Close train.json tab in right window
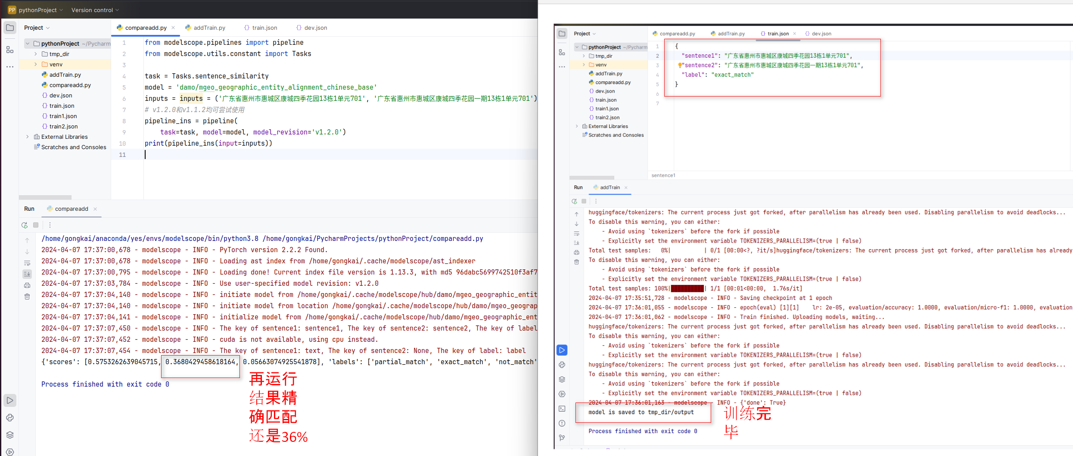1073x456 pixels. 795,34
